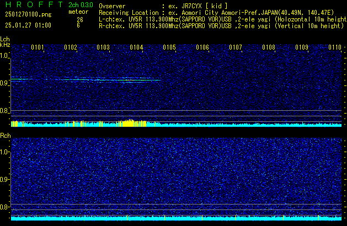Click the kHz unit label

5,45
